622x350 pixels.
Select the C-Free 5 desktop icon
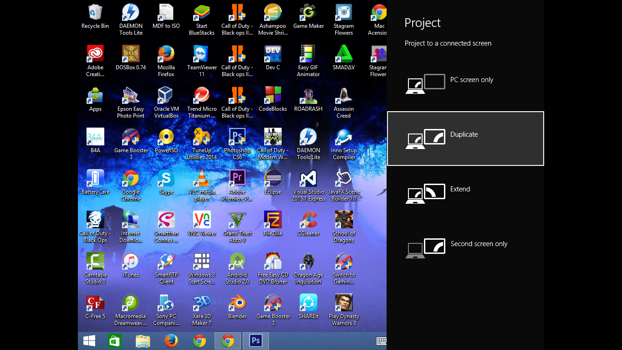coord(95,307)
